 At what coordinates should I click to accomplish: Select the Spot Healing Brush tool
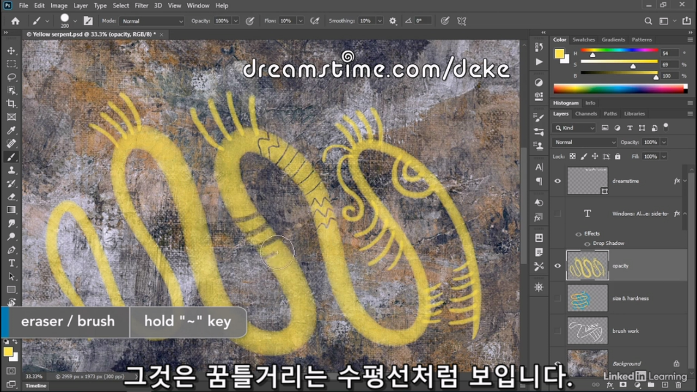pos(11,144)
